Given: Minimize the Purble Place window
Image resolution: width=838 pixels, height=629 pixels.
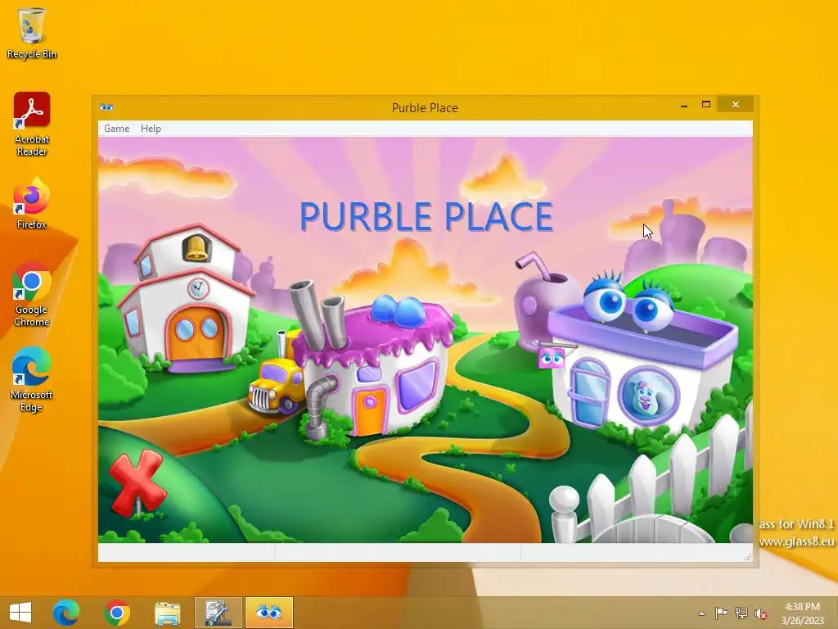Looking at the screenshot, I should 683,105.
